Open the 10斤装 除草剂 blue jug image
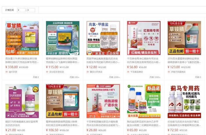This screenshot has width=206, height=135. coord(63,38)
